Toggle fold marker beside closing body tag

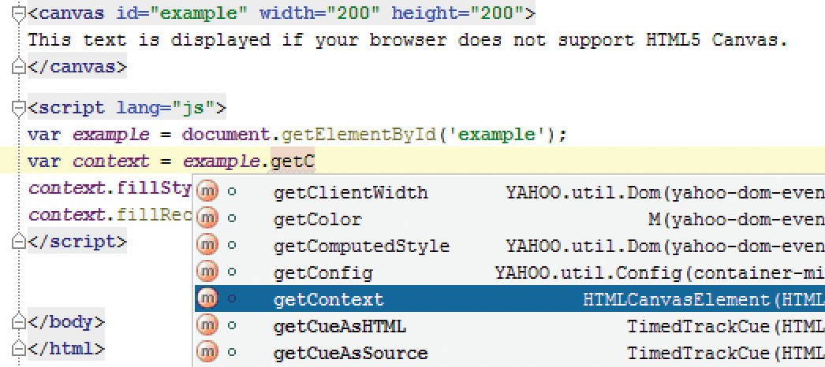coord(20,321)
